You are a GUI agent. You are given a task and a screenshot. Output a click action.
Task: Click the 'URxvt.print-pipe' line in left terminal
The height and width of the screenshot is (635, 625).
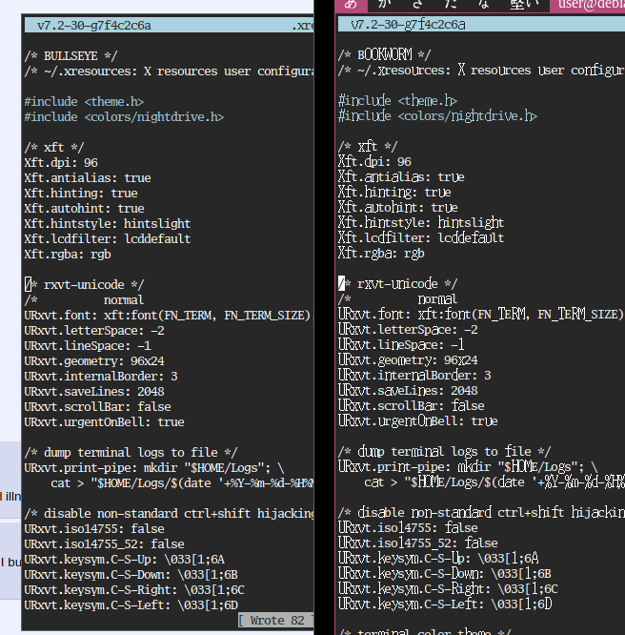click(154, 468)
